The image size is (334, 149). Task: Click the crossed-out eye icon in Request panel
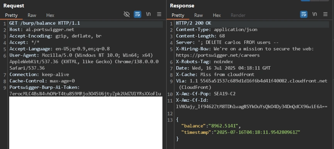pos(127,14)
